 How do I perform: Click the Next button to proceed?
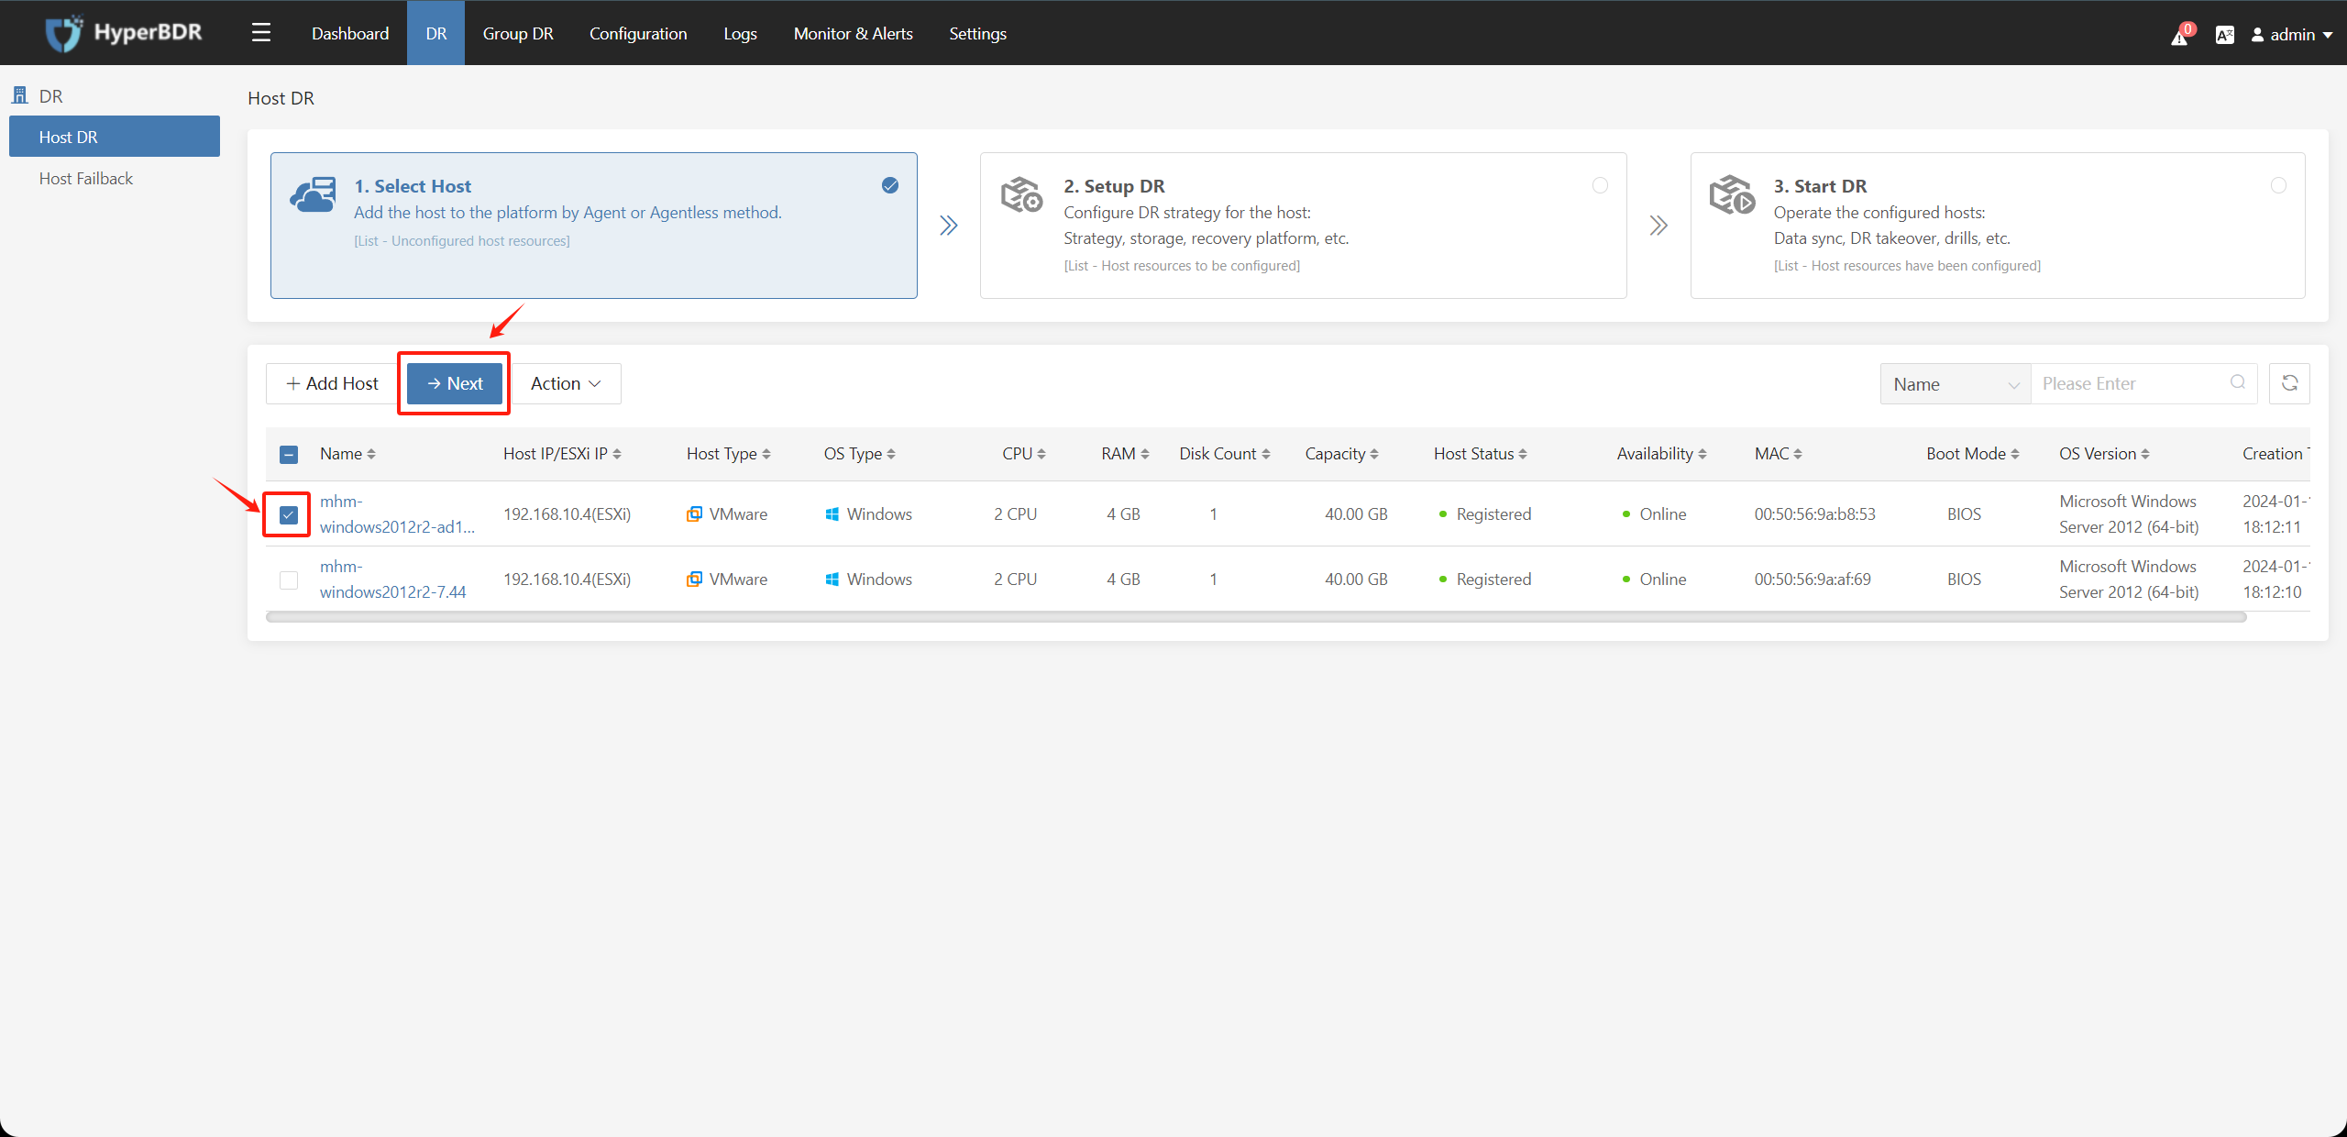[454, 383]
